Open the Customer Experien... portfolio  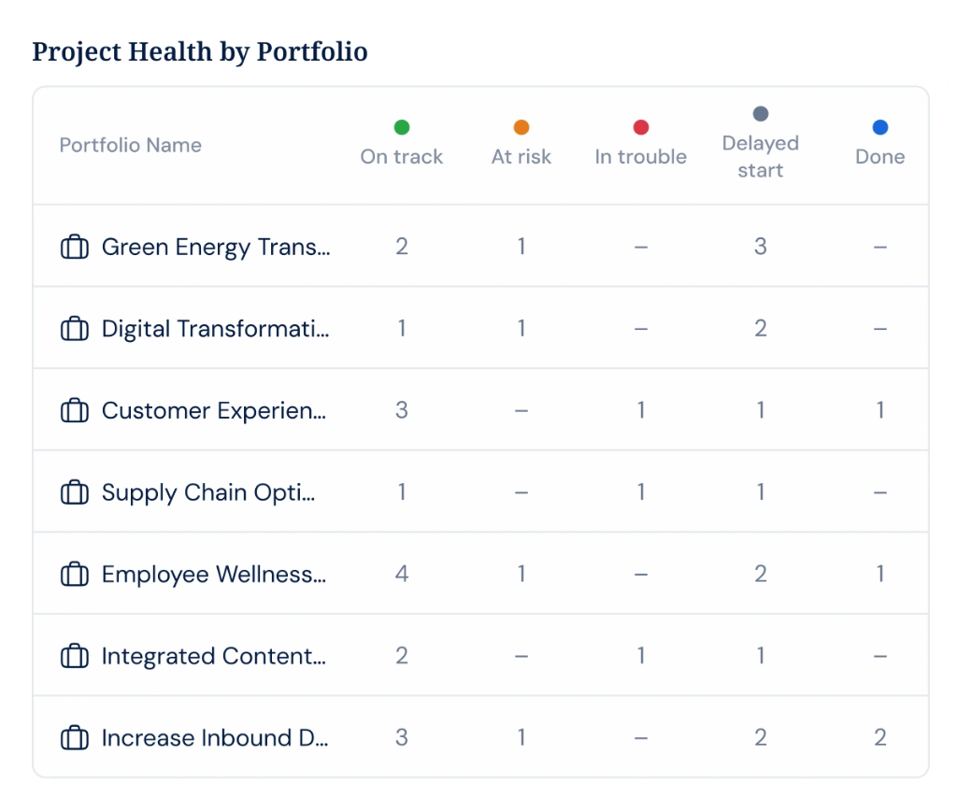(x=214, y=411)
